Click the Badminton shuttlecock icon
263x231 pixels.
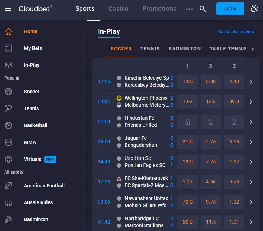click(x=8, y=219)
